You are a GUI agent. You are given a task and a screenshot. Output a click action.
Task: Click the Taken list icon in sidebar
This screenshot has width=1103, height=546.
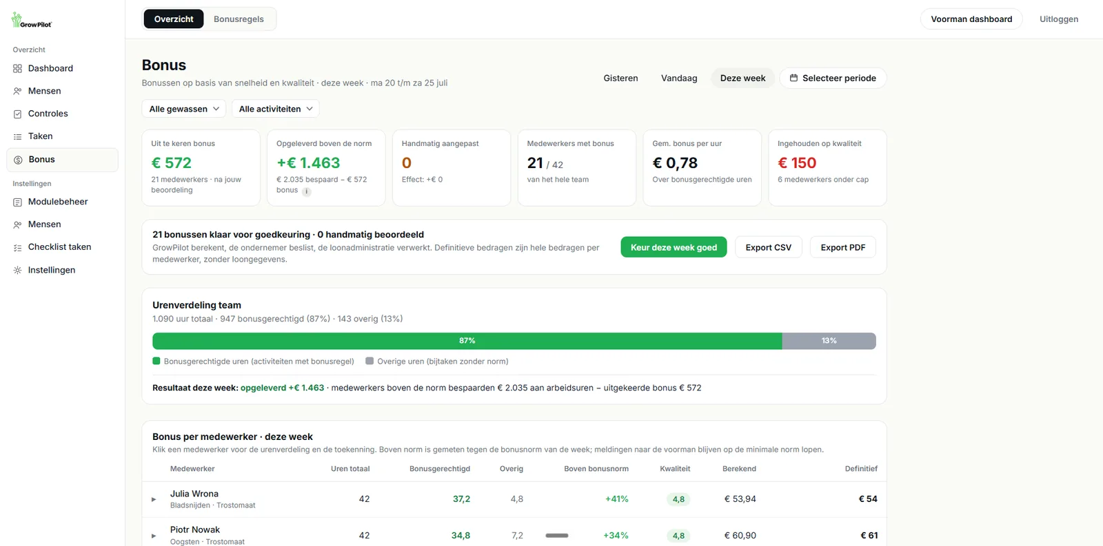(17, 136)
